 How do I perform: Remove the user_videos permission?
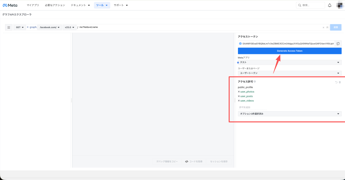pyautogui.click(x=239, y=101)
